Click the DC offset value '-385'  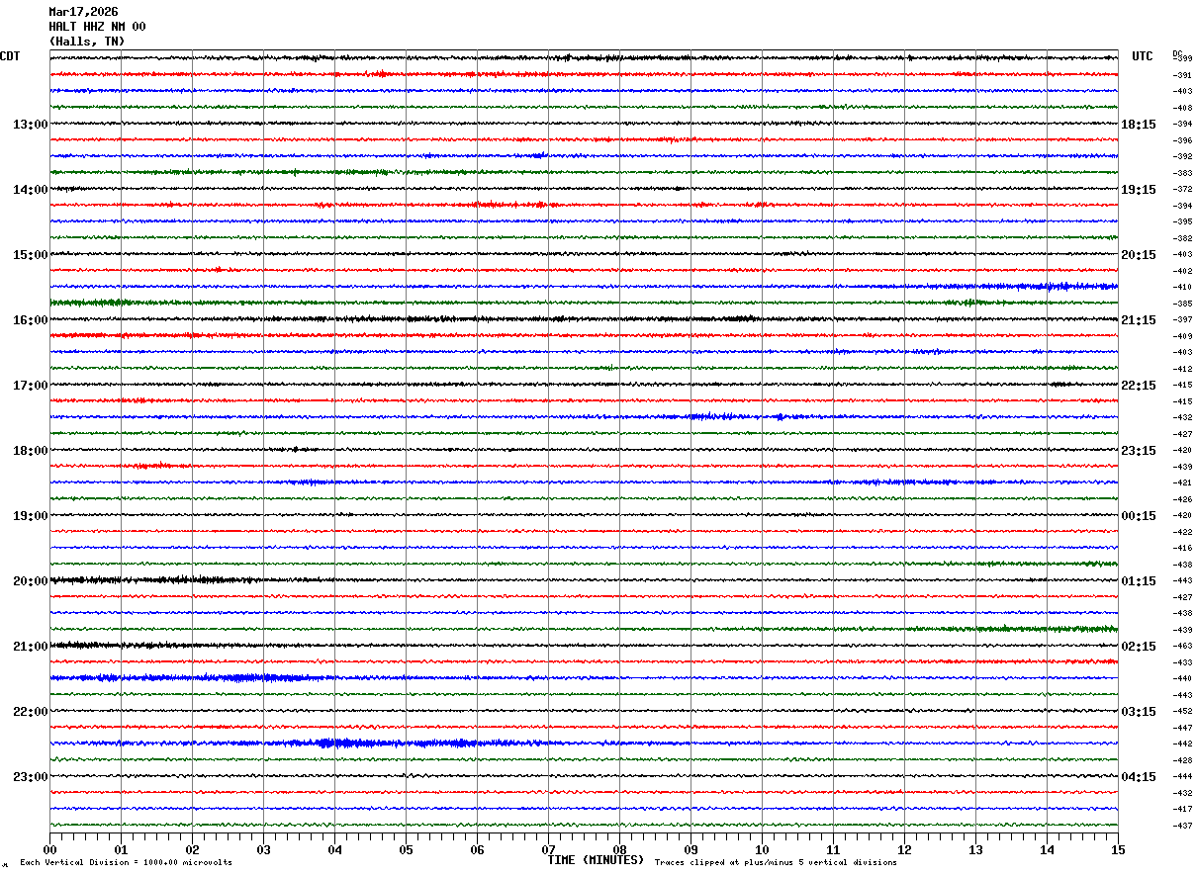tap(1182, 304)
